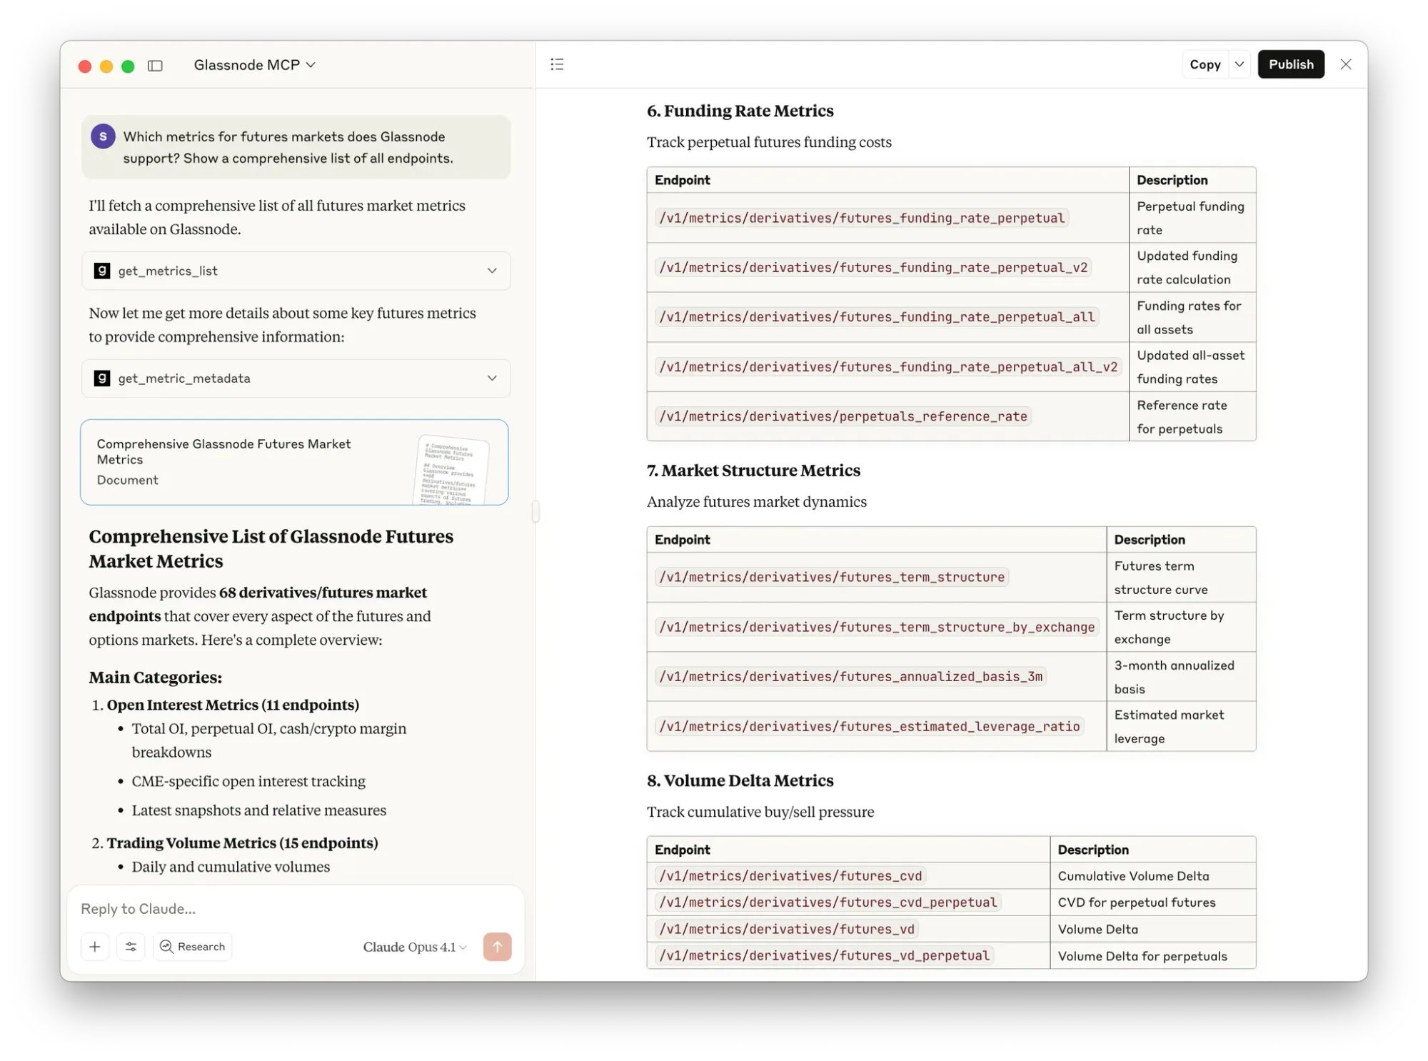Toggle Research mode button

click(x=193, y=946)
